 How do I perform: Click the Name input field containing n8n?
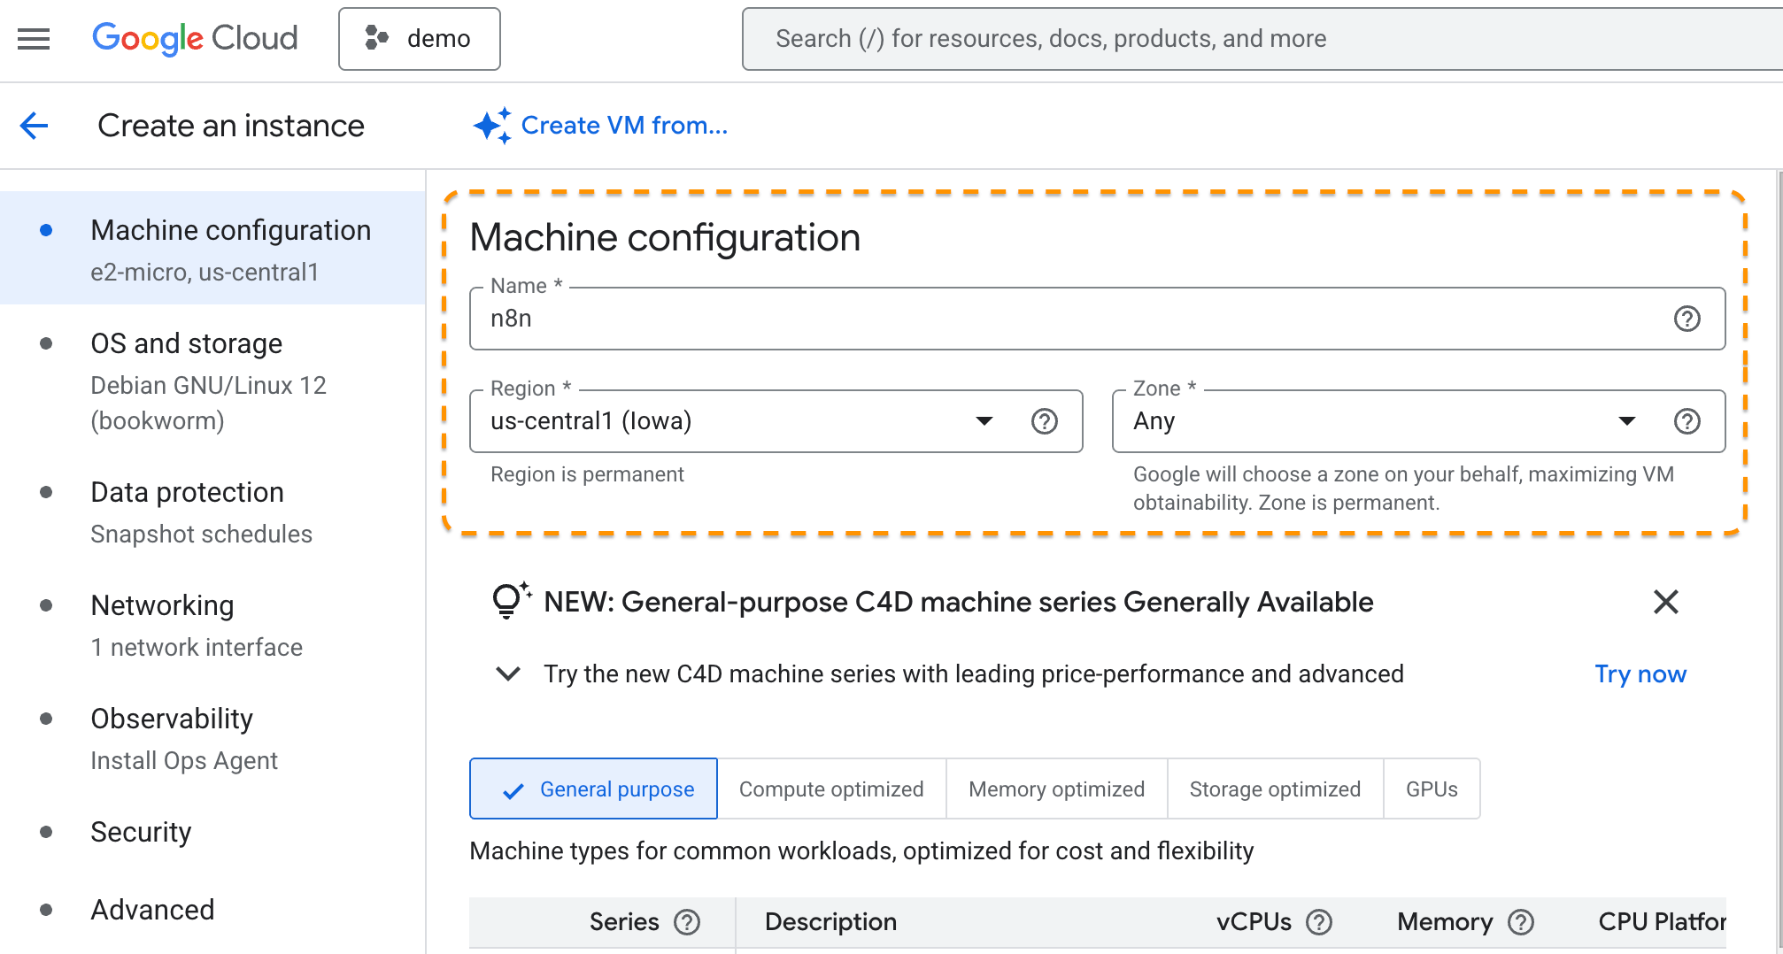1062,319
